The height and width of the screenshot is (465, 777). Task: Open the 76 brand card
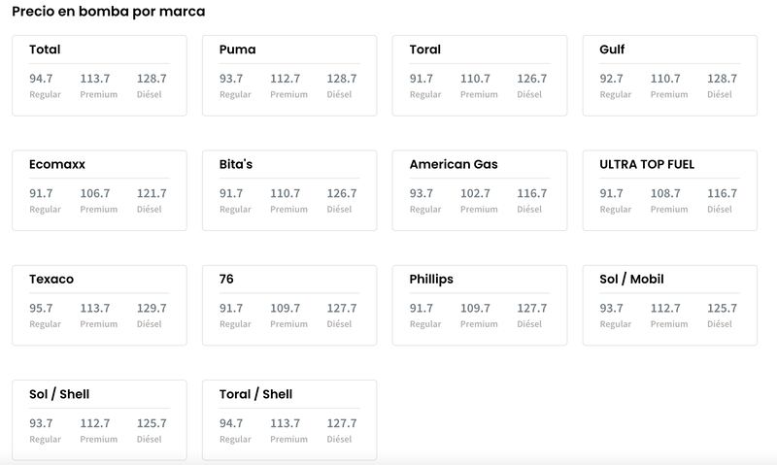289,305
